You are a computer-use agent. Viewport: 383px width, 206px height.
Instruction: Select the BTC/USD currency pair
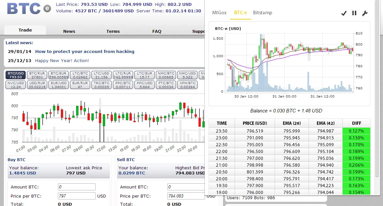16,75
